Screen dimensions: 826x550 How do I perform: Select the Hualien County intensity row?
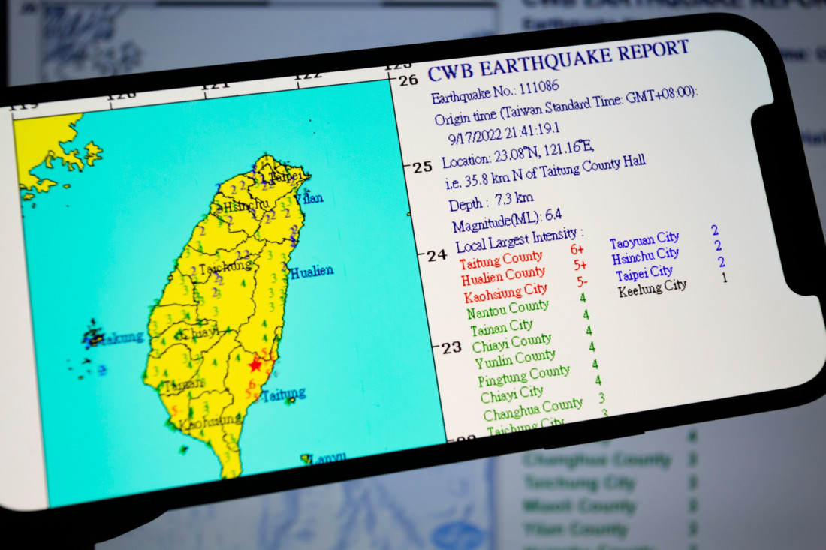tap(524, 273)
